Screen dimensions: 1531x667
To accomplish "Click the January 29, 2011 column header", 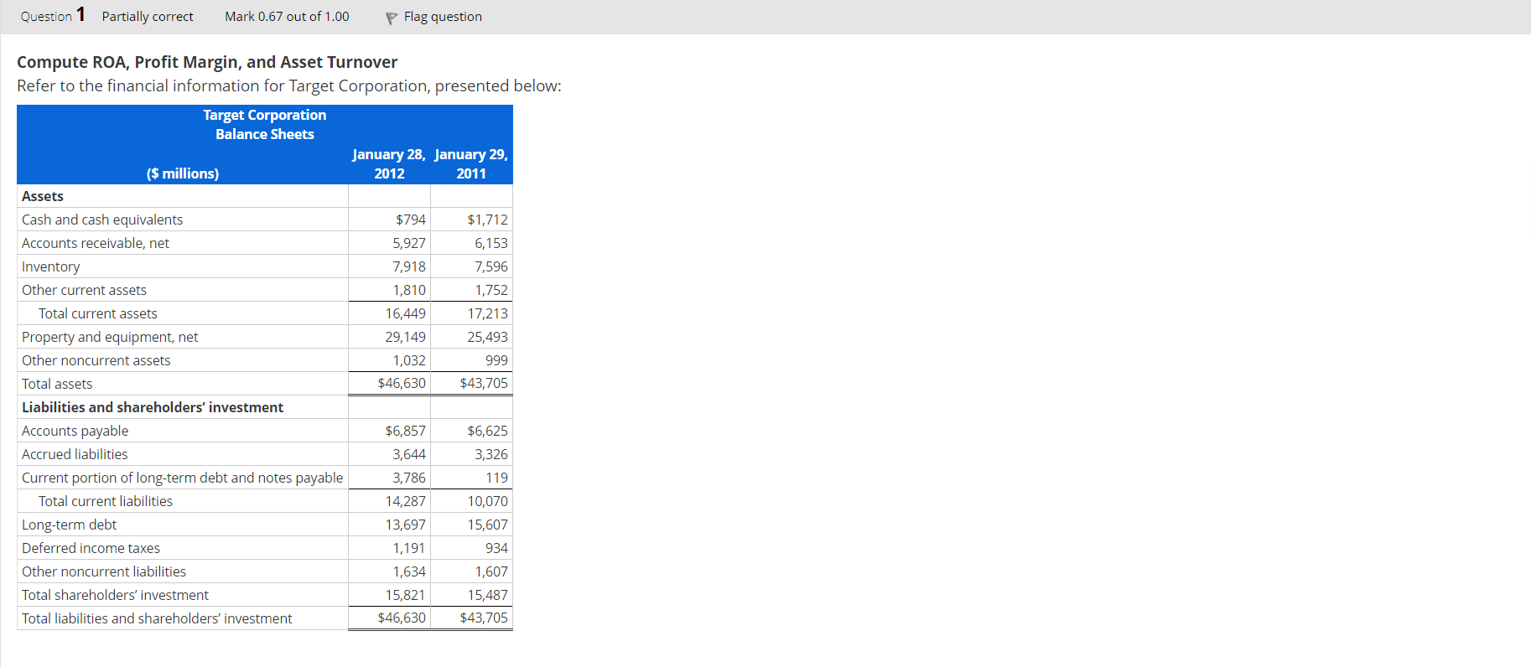I will [x=471, y=163].
